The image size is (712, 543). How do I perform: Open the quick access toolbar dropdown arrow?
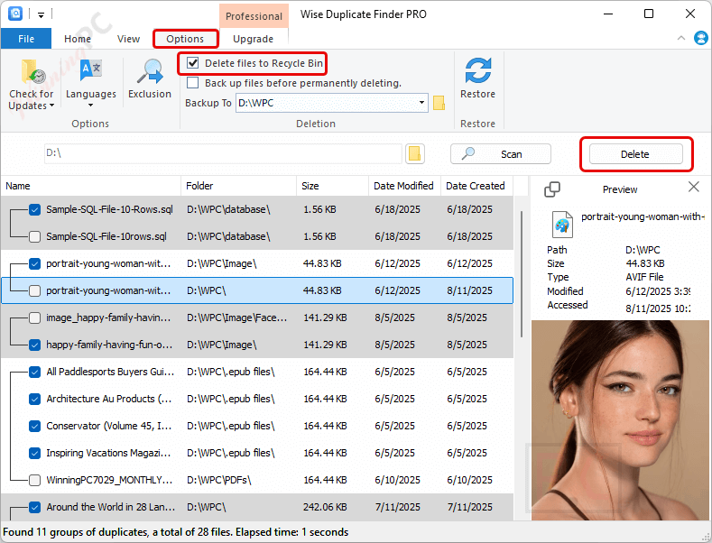click(41, 15)
